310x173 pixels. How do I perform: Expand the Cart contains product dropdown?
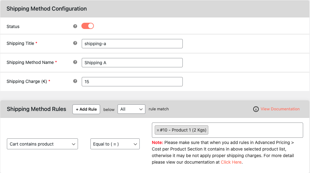tap(42, 144)
